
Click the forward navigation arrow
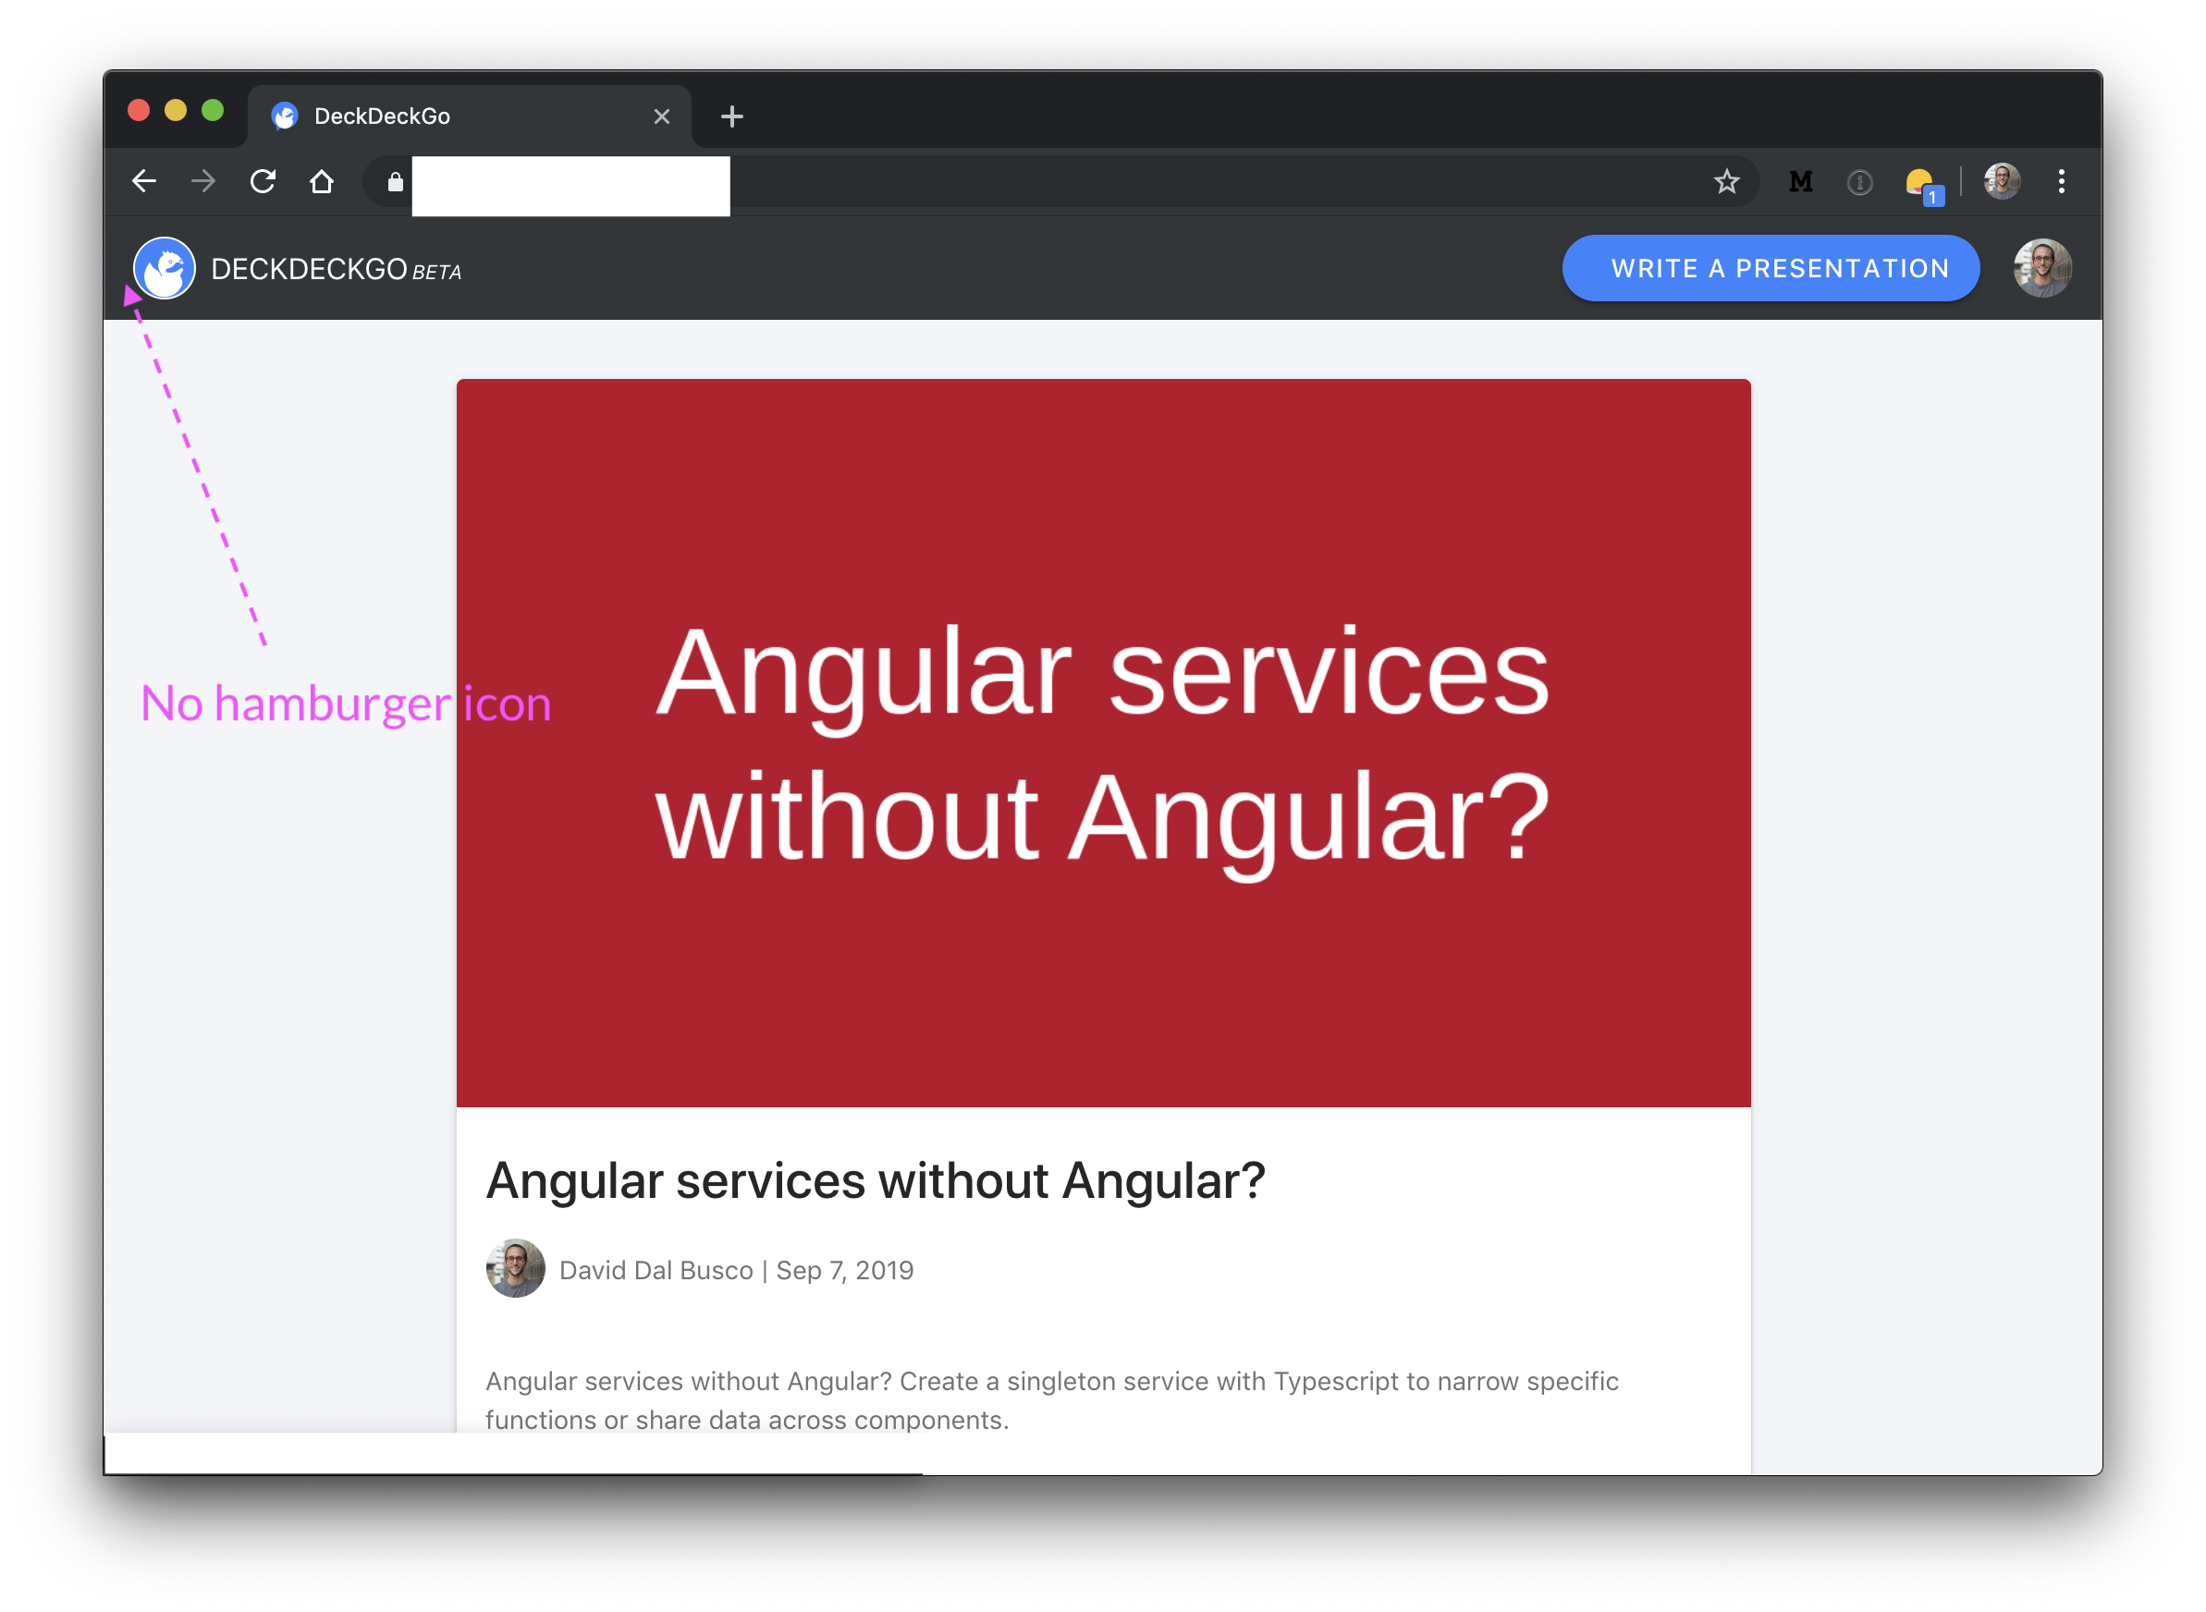click(x=203, y=180)
